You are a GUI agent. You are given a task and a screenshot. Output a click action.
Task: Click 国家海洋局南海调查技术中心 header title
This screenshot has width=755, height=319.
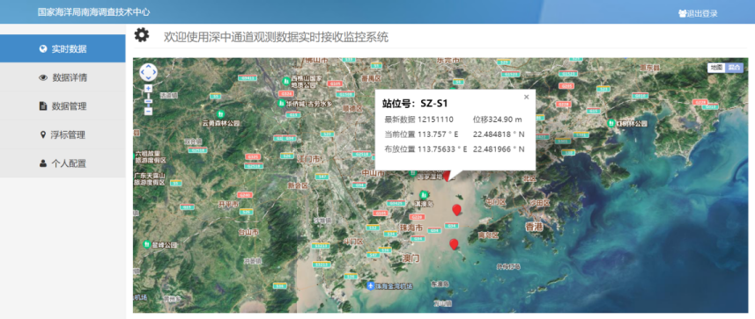(94, 12)
